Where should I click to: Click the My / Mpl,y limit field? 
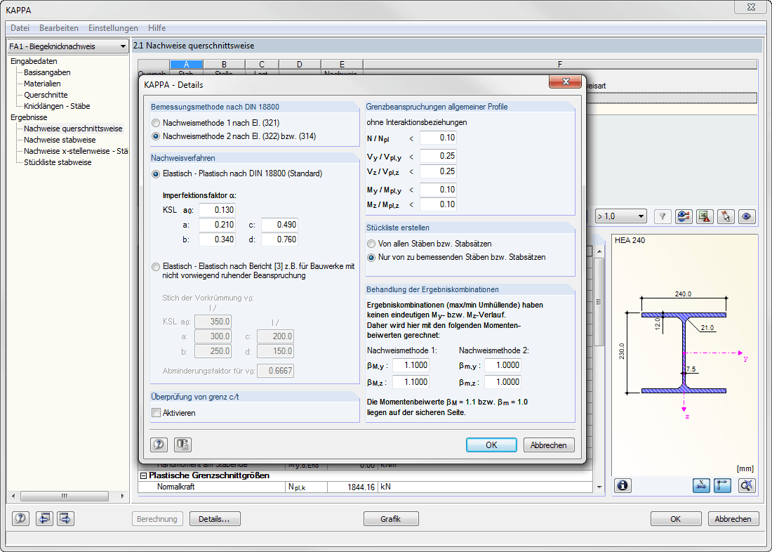click(438, 190)
